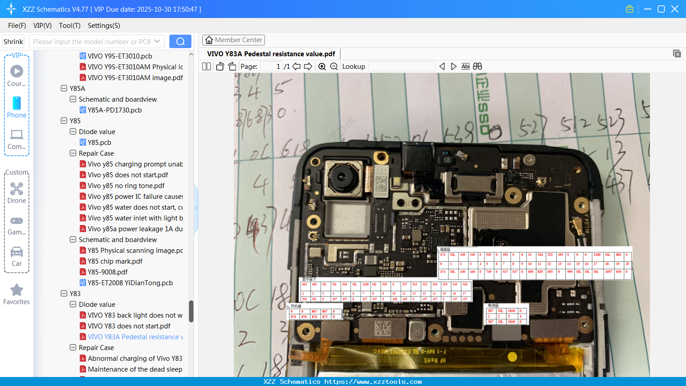Viewport: 686px width, 386px height.
Task: Focus the model number search field
Action: pos(92,41)
